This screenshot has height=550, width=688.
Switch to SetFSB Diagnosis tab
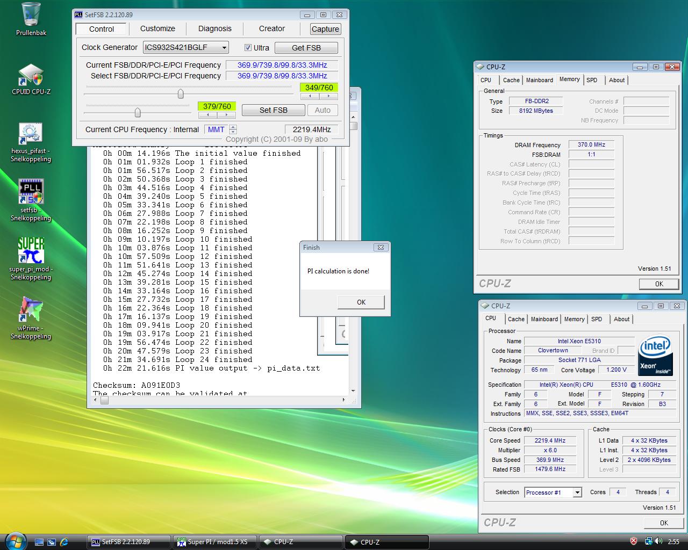215,28
